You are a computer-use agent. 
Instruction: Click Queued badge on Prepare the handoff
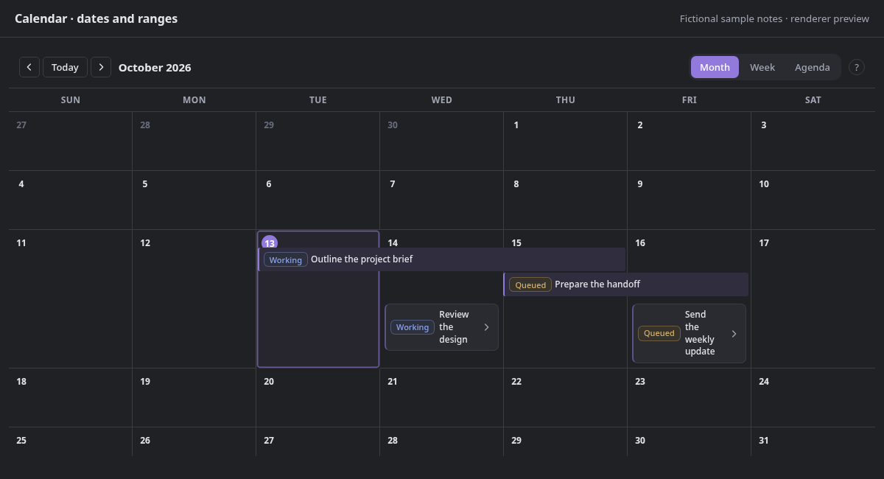pyautogui.click(x=530, y=284)
